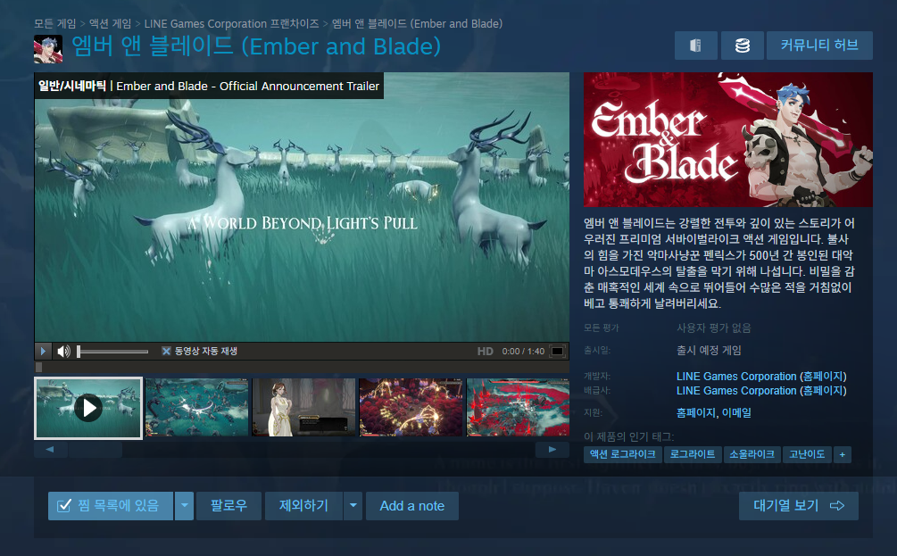Open the SteamDB database stack icon
897x556 pixels.
point(742,46)
